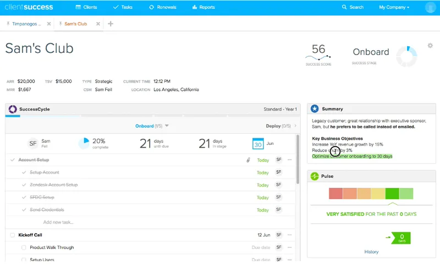
Task: Click the 20% complete pie indicator
Action: coord(84,143)
